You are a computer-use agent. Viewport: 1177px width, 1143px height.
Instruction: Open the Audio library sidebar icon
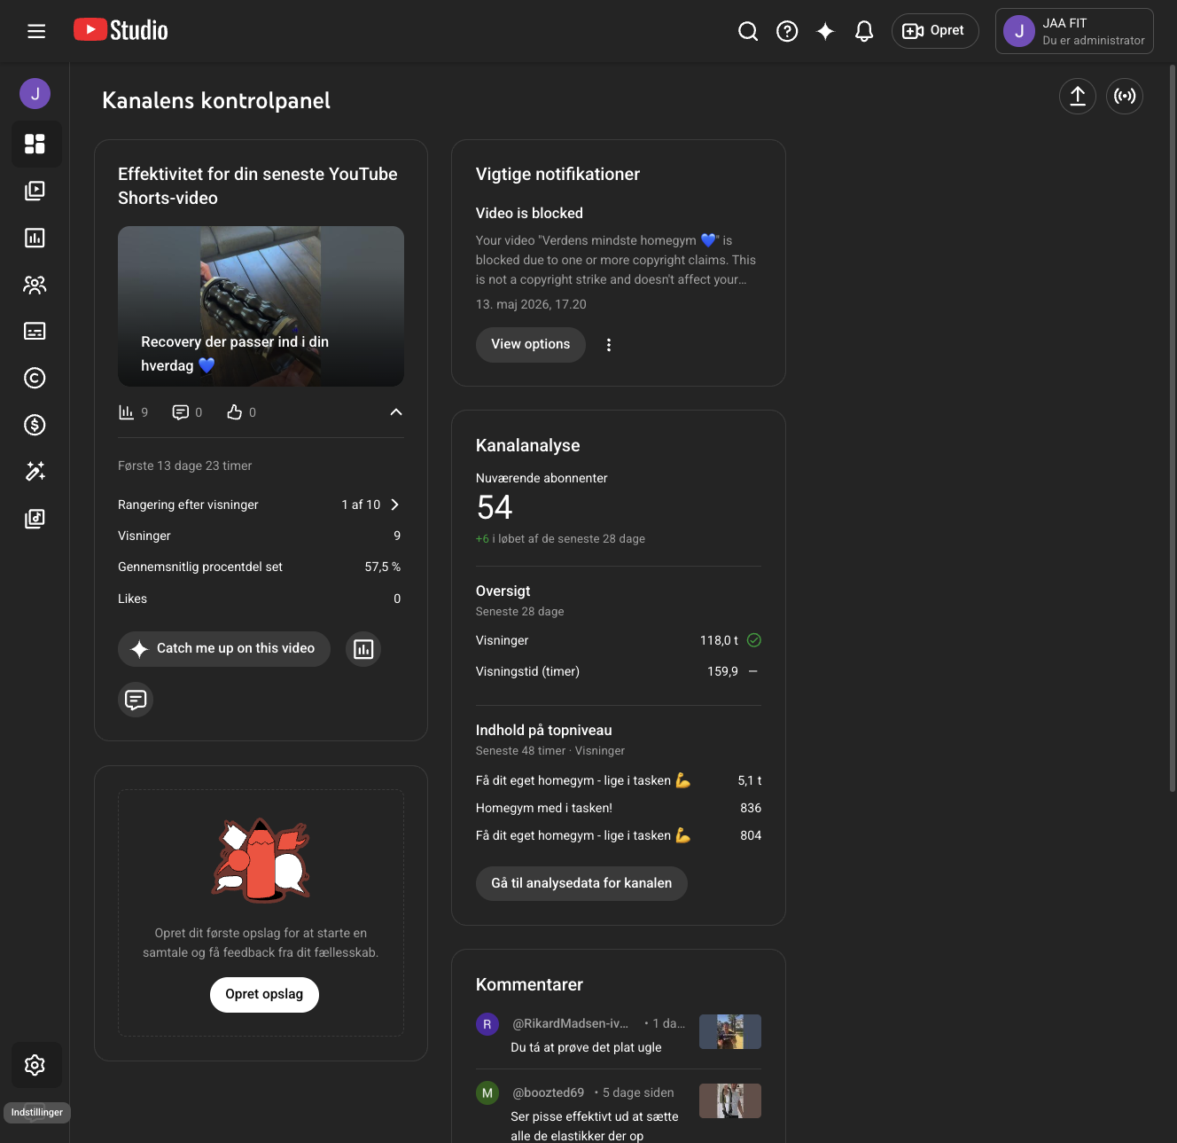35,518
